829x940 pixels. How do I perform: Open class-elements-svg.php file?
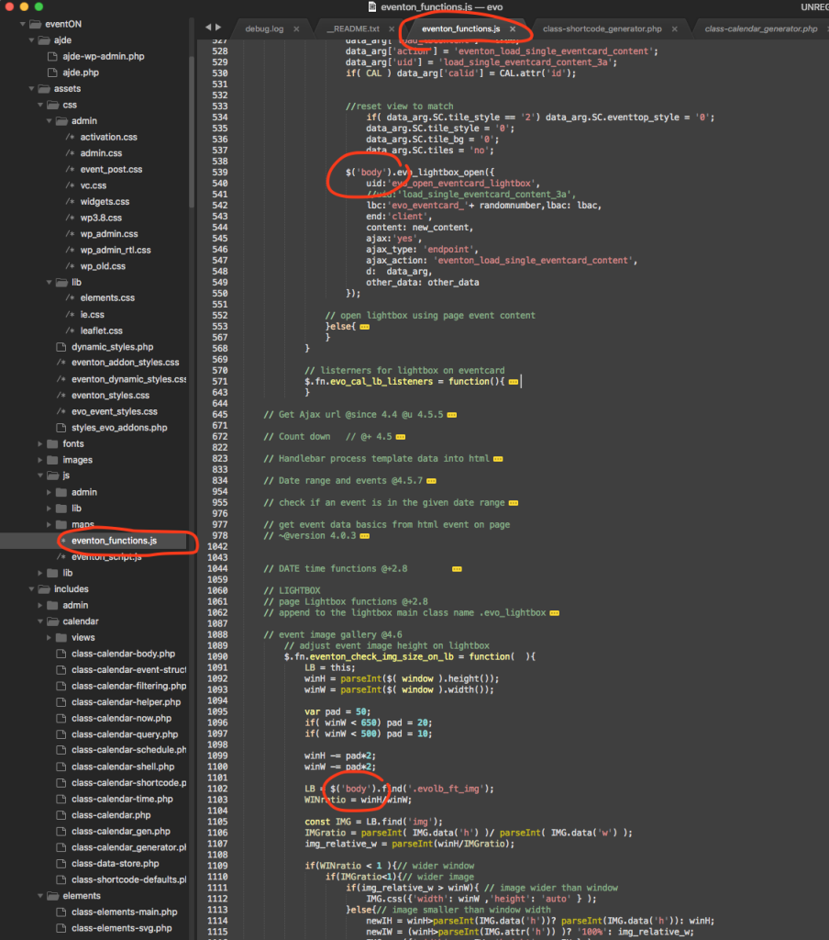pos(121,929)
